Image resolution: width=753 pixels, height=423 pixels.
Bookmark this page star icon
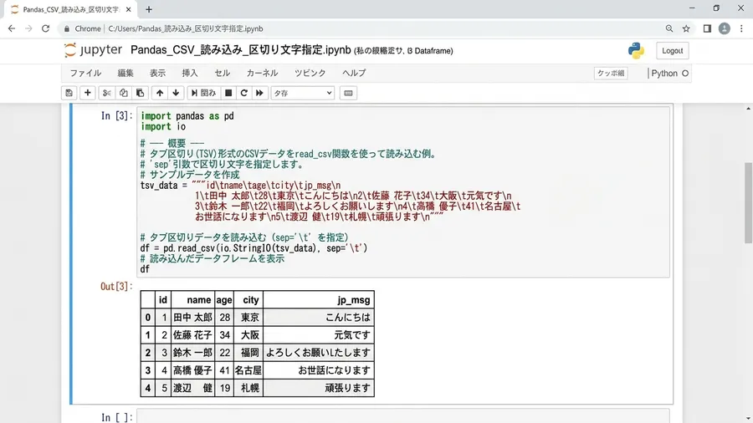pyautogui.click(x=686, y=28)
